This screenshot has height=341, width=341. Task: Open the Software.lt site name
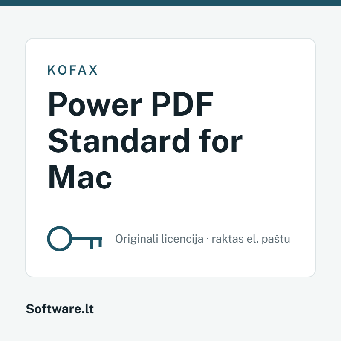click(60, 309)
